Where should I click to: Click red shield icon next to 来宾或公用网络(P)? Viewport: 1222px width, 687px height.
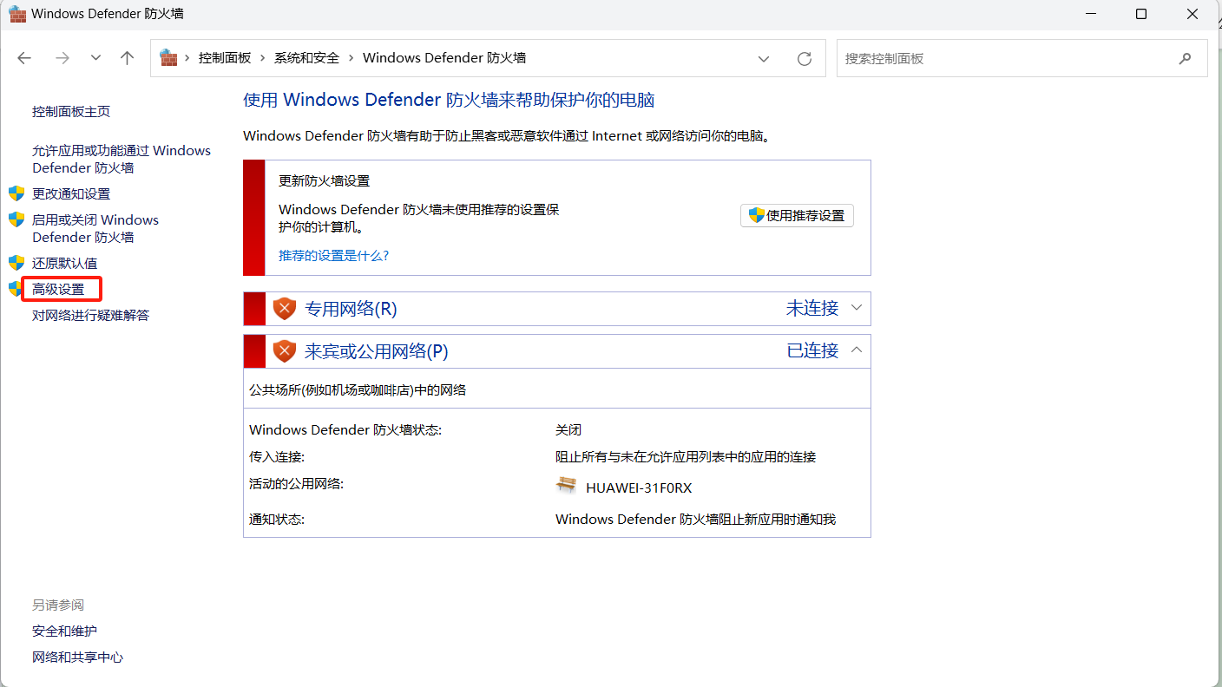[x=285, y=351]
